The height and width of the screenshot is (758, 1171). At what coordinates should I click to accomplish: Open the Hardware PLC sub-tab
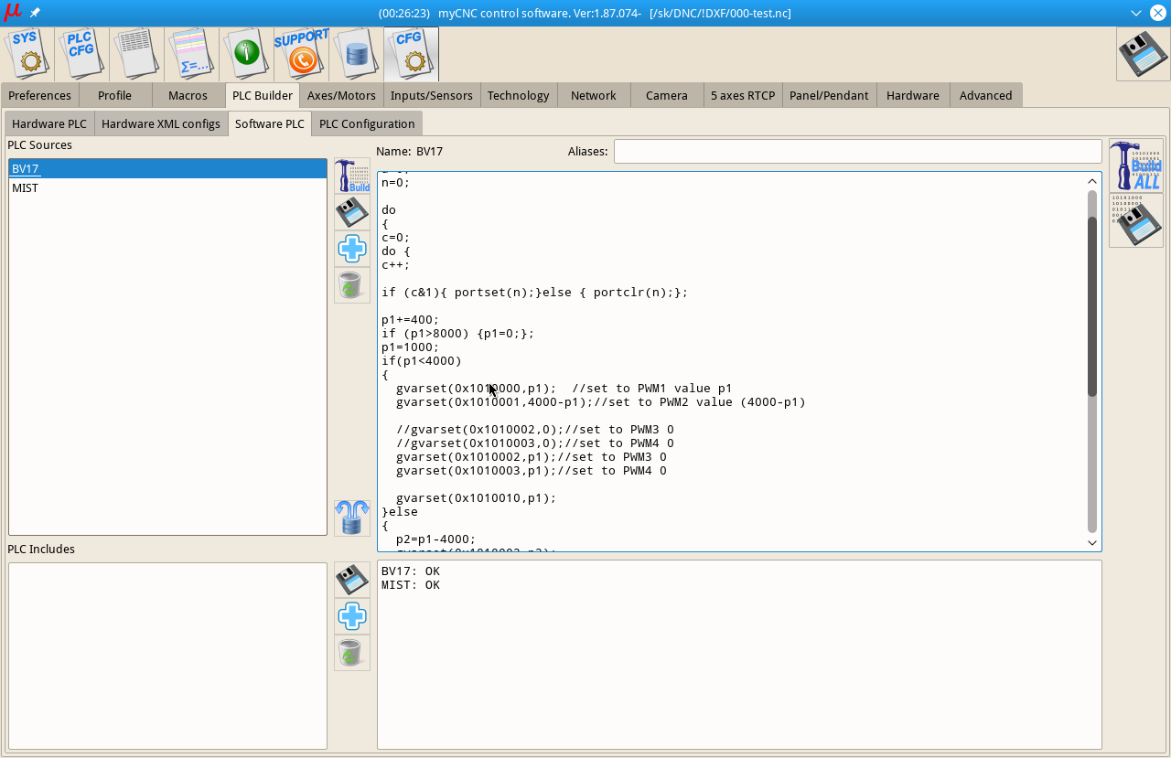(49, 124)
